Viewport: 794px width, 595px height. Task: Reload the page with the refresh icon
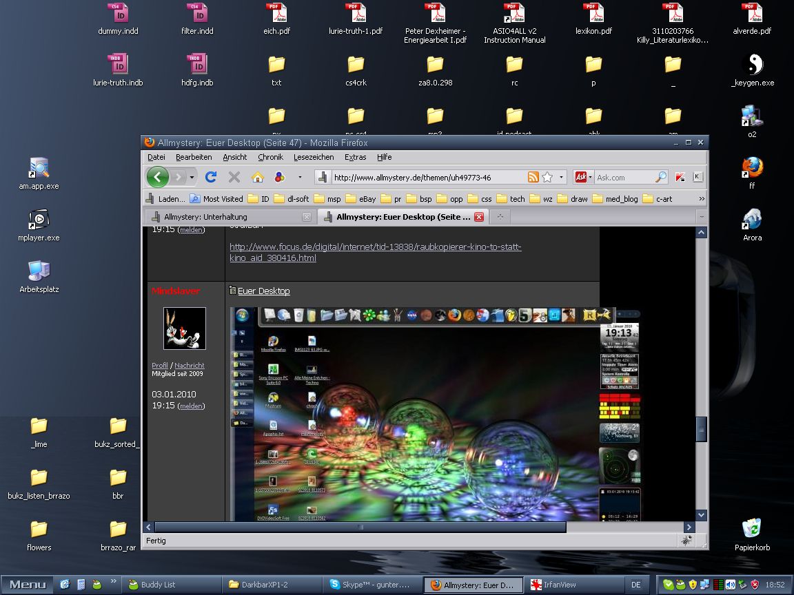coord(211,177)
